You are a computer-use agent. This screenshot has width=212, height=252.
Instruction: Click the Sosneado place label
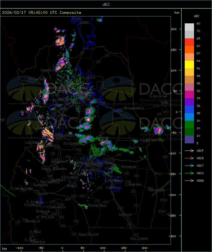(40, 185)
